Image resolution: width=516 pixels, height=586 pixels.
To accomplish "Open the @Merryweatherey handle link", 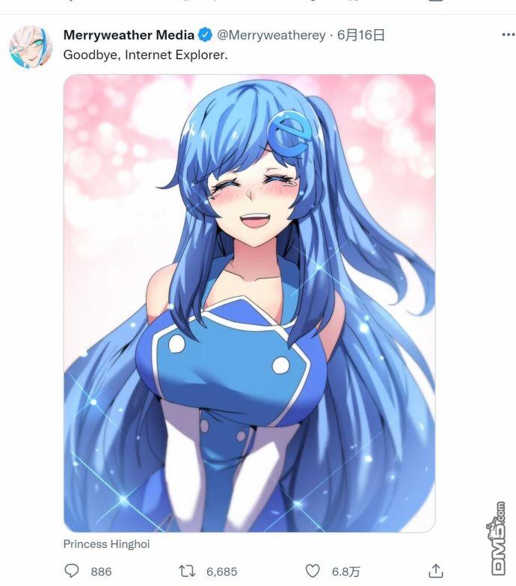I will 271,35.
